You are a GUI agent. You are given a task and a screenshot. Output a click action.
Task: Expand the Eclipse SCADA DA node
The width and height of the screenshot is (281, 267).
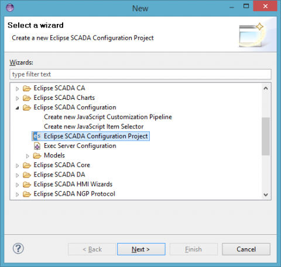pyautogui.click(x=17, y=175)
